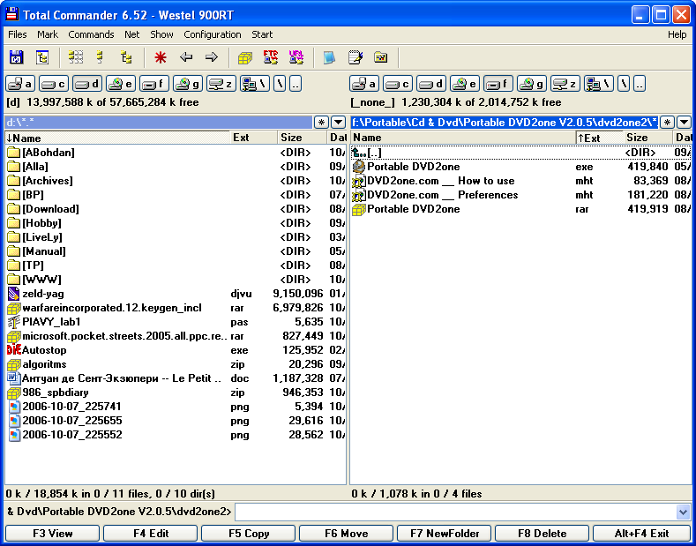Click the Back arrow toolbar icon
The height and width of the screenshot is (546, 696).
coord(186,57)
